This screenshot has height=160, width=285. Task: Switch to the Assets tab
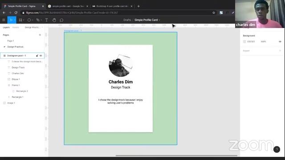(x=16, y=28)
